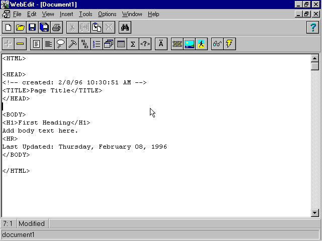Insert a special character with the Ä icon

(x=161, y=44)
